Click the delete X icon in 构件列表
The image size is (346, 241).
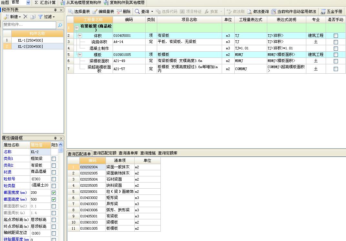[25, 16]
